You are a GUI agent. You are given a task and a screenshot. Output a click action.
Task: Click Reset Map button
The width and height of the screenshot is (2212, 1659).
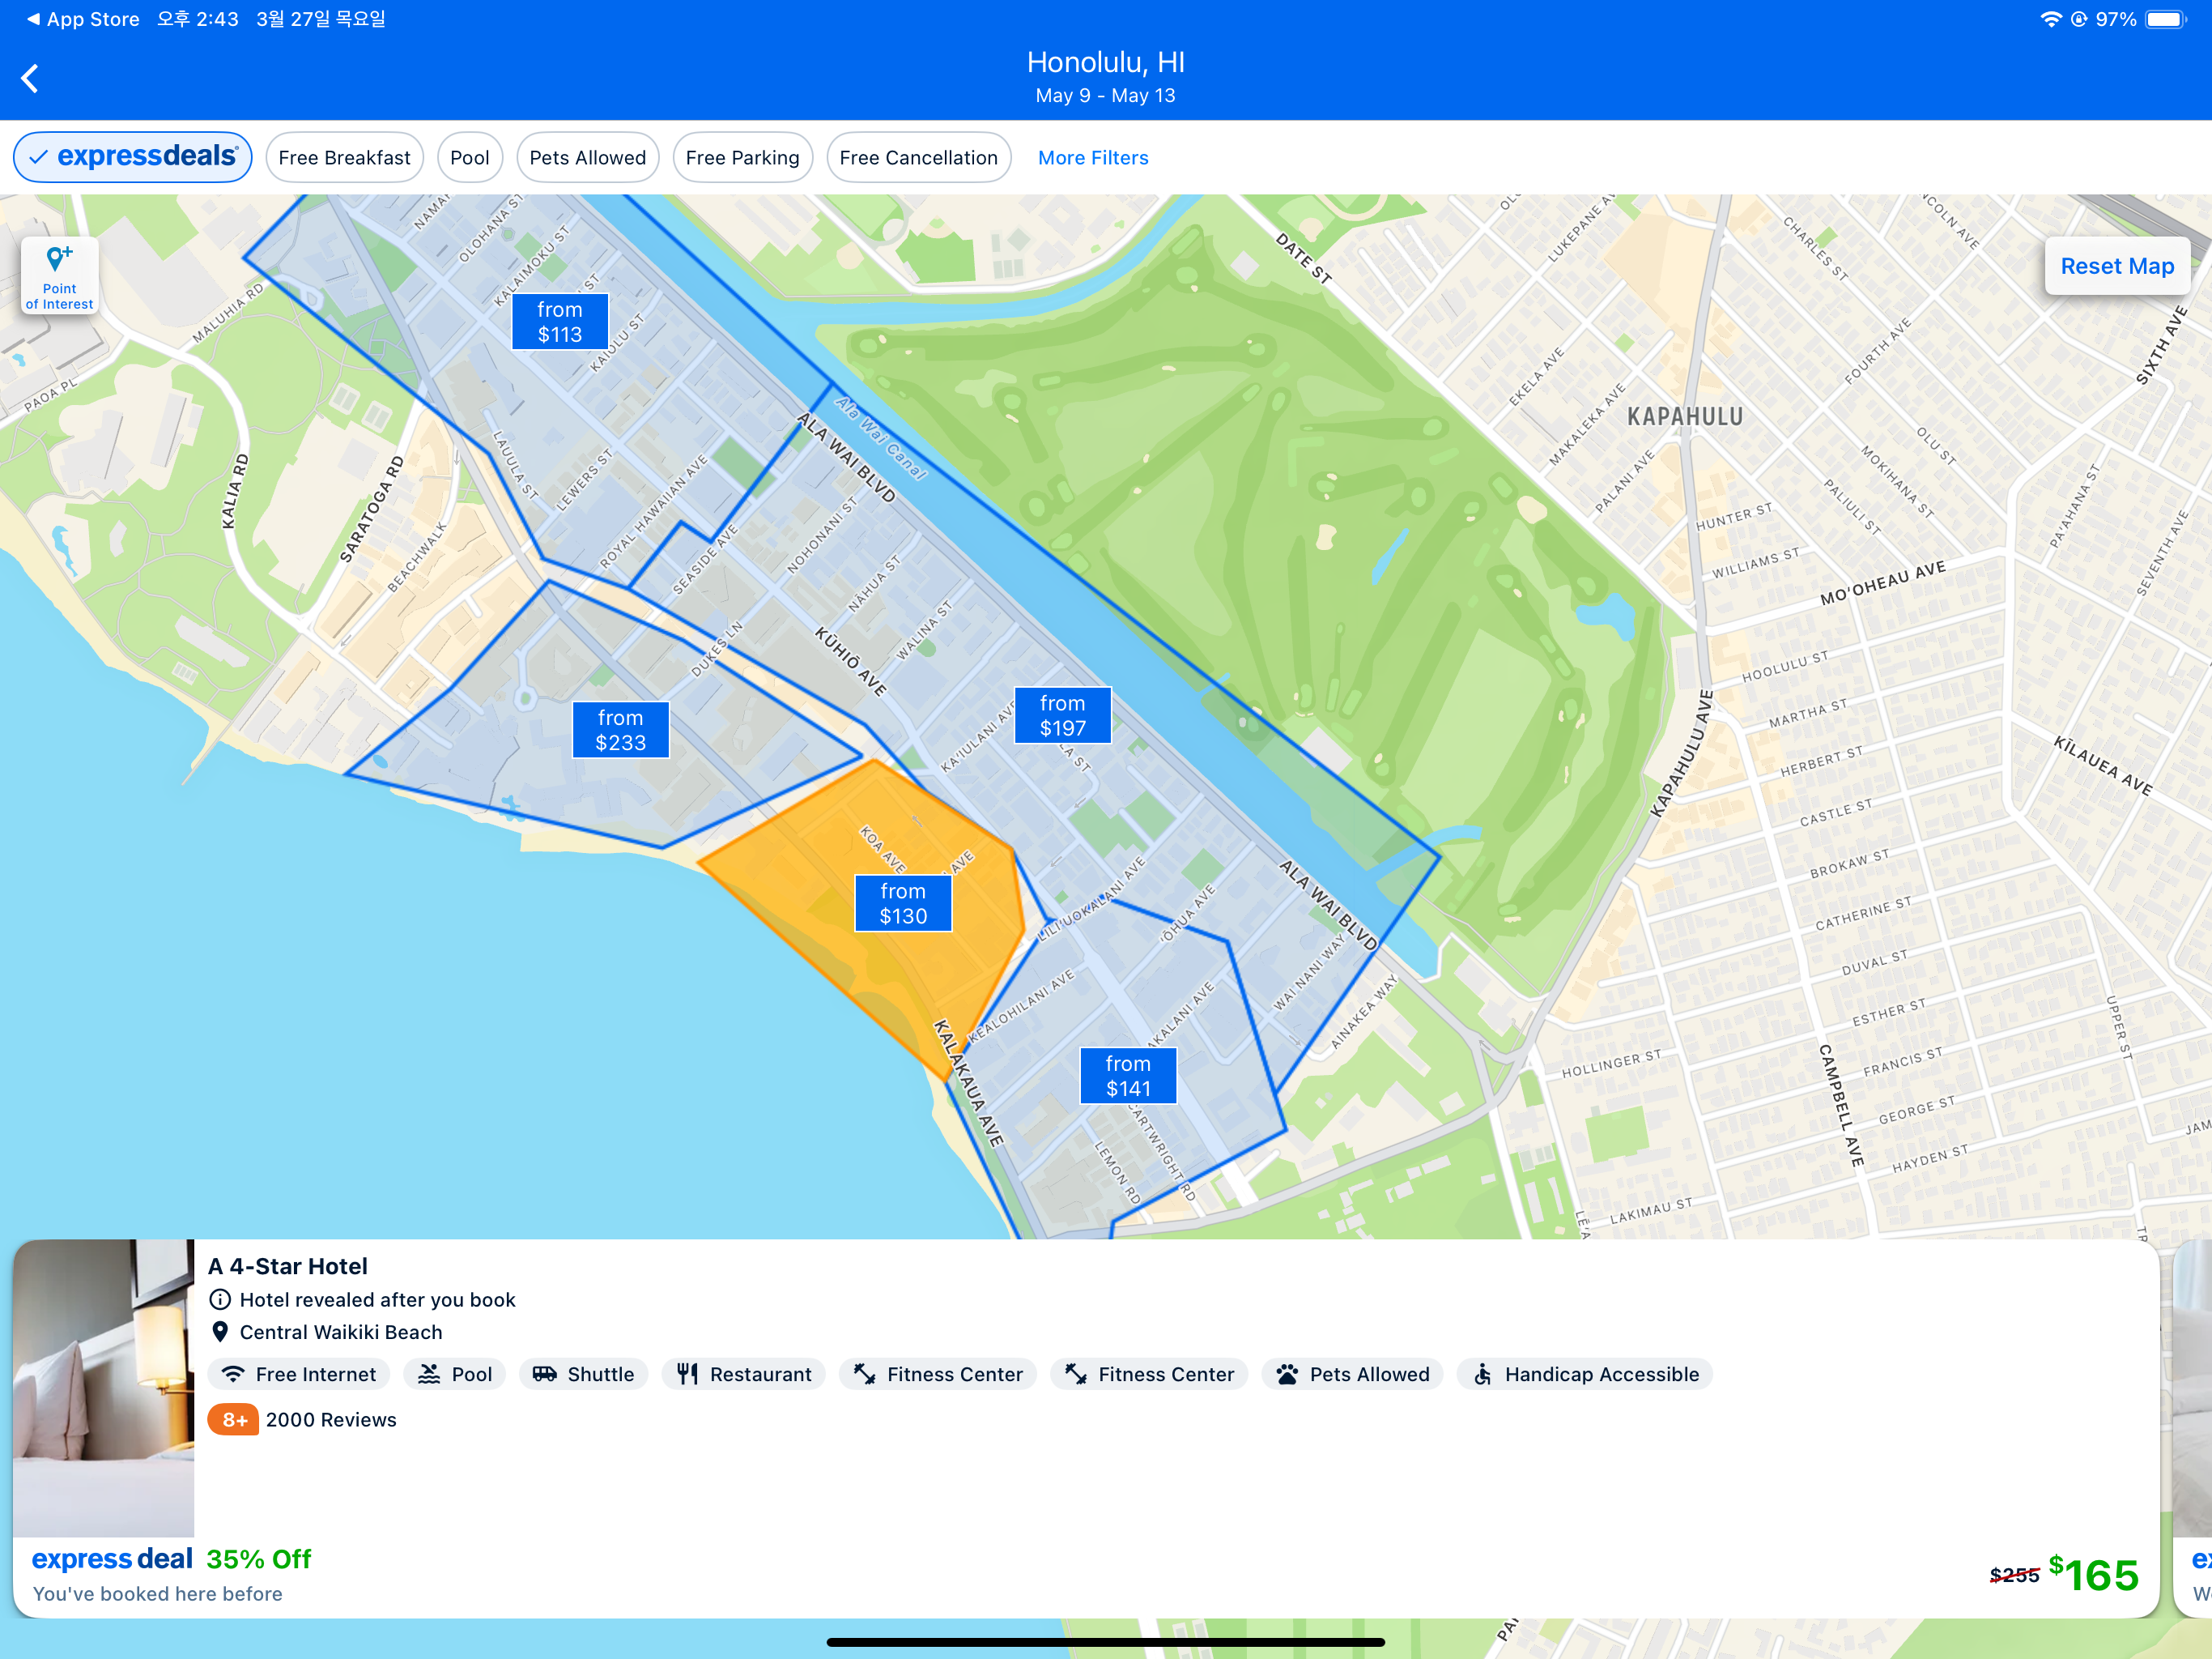(2117, 267)
